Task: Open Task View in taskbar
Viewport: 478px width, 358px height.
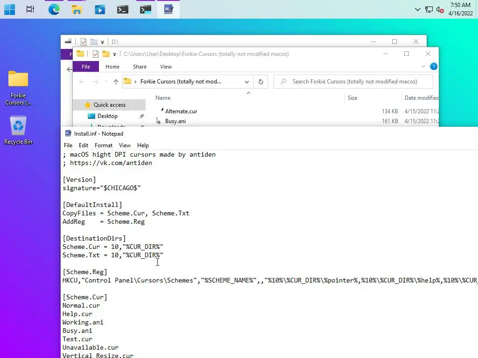Action: click(x=30, y=9)
